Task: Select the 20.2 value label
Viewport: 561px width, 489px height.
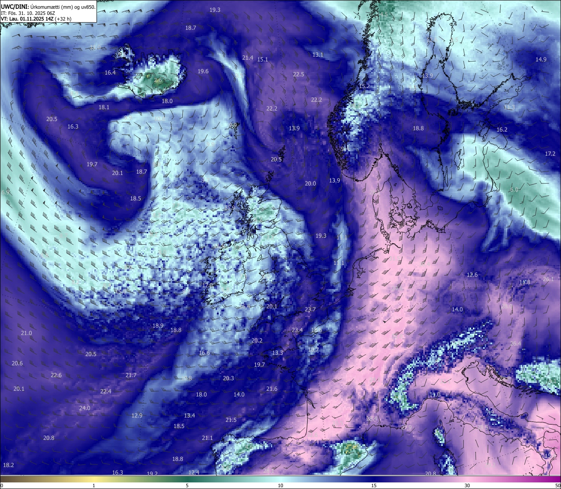Action: tap(257, 340)
